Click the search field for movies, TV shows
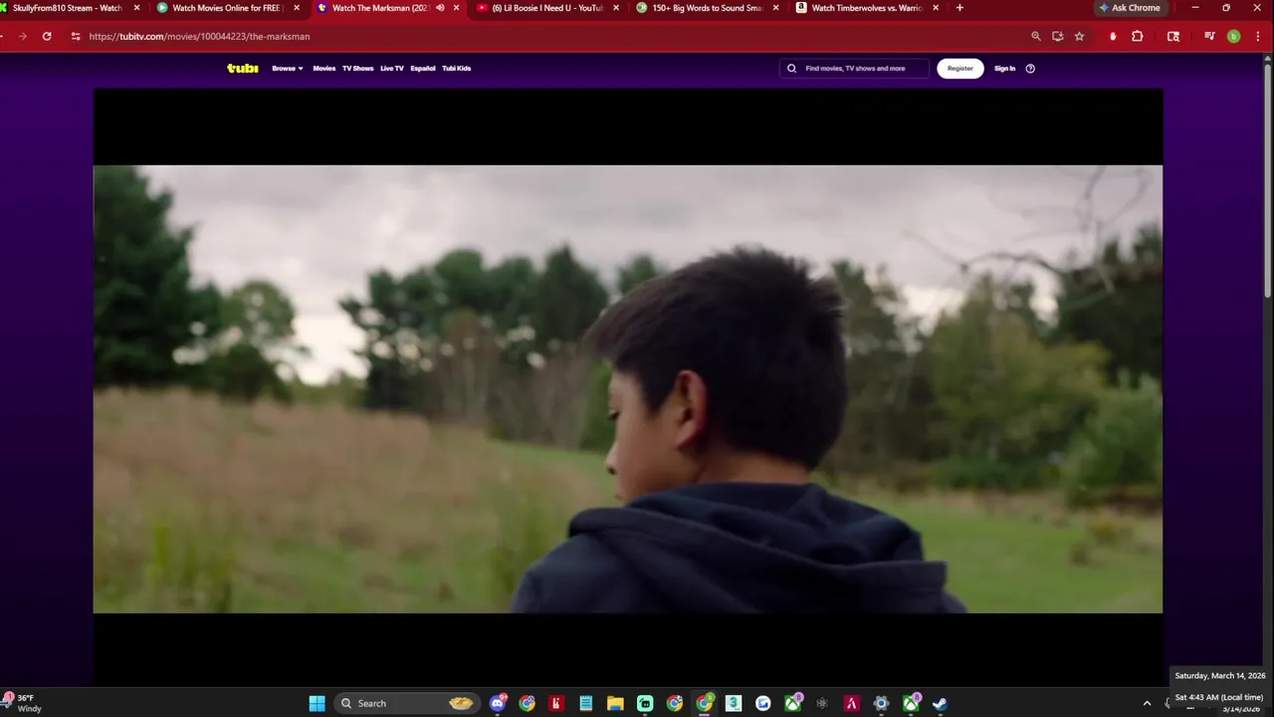The image size is (1274, 717). pyautogui.click(x=854, y=69)
